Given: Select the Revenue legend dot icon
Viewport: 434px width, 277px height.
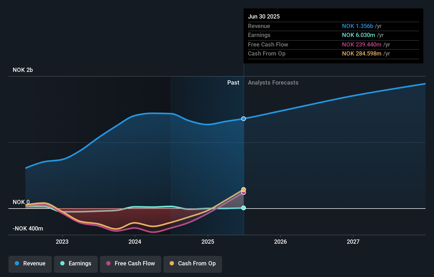Looking at the screenshot, I should click(17, 263).
